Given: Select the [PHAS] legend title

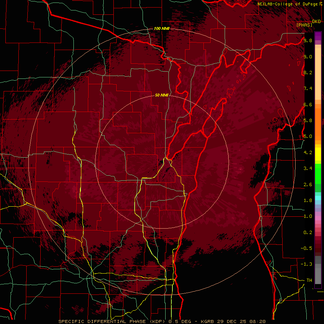Looking at the screenshot, I should pyautogui.click(x=304, y=25).
